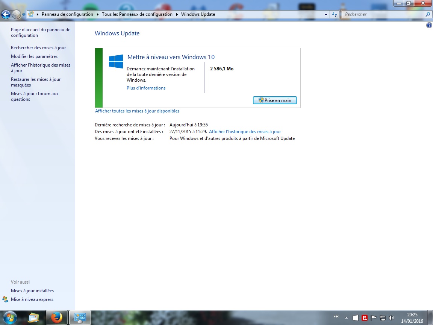The image size is (433, 325).
Task: Restore down the Windows Update window
Action: 409,3
